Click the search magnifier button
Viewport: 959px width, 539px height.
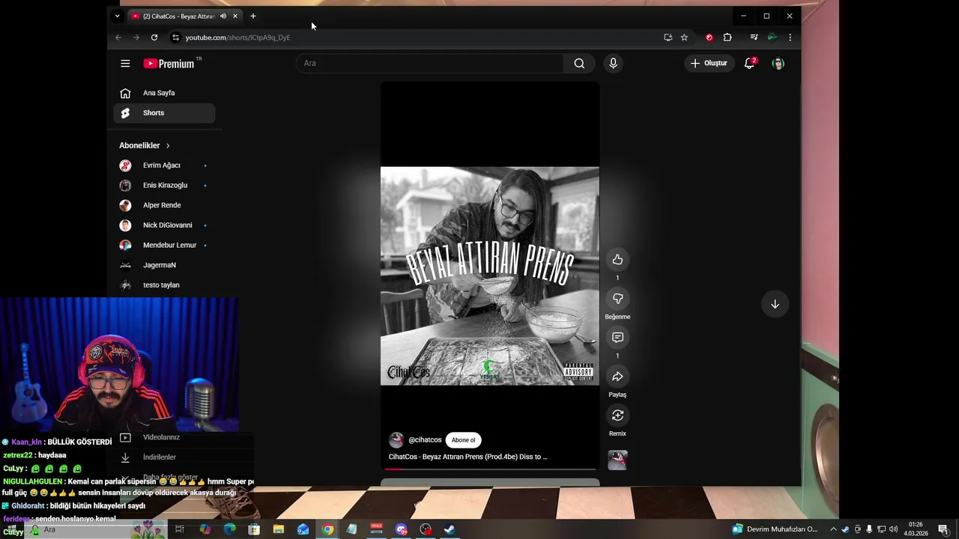[579, 64]
